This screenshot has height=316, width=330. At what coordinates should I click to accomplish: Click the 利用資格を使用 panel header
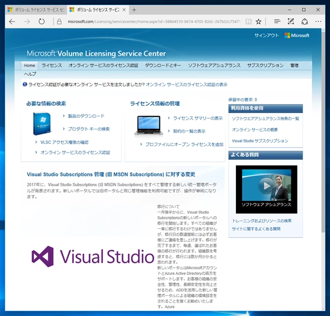click(266, 108)
